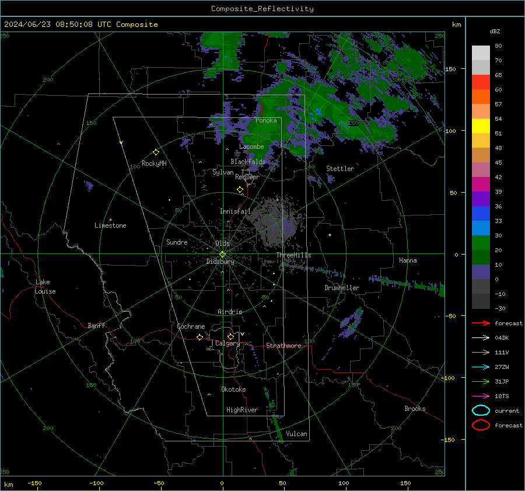Click the 2024/06/23 08:50:08 UTC timestamp
Screen dimensions: 525x491
80,25
